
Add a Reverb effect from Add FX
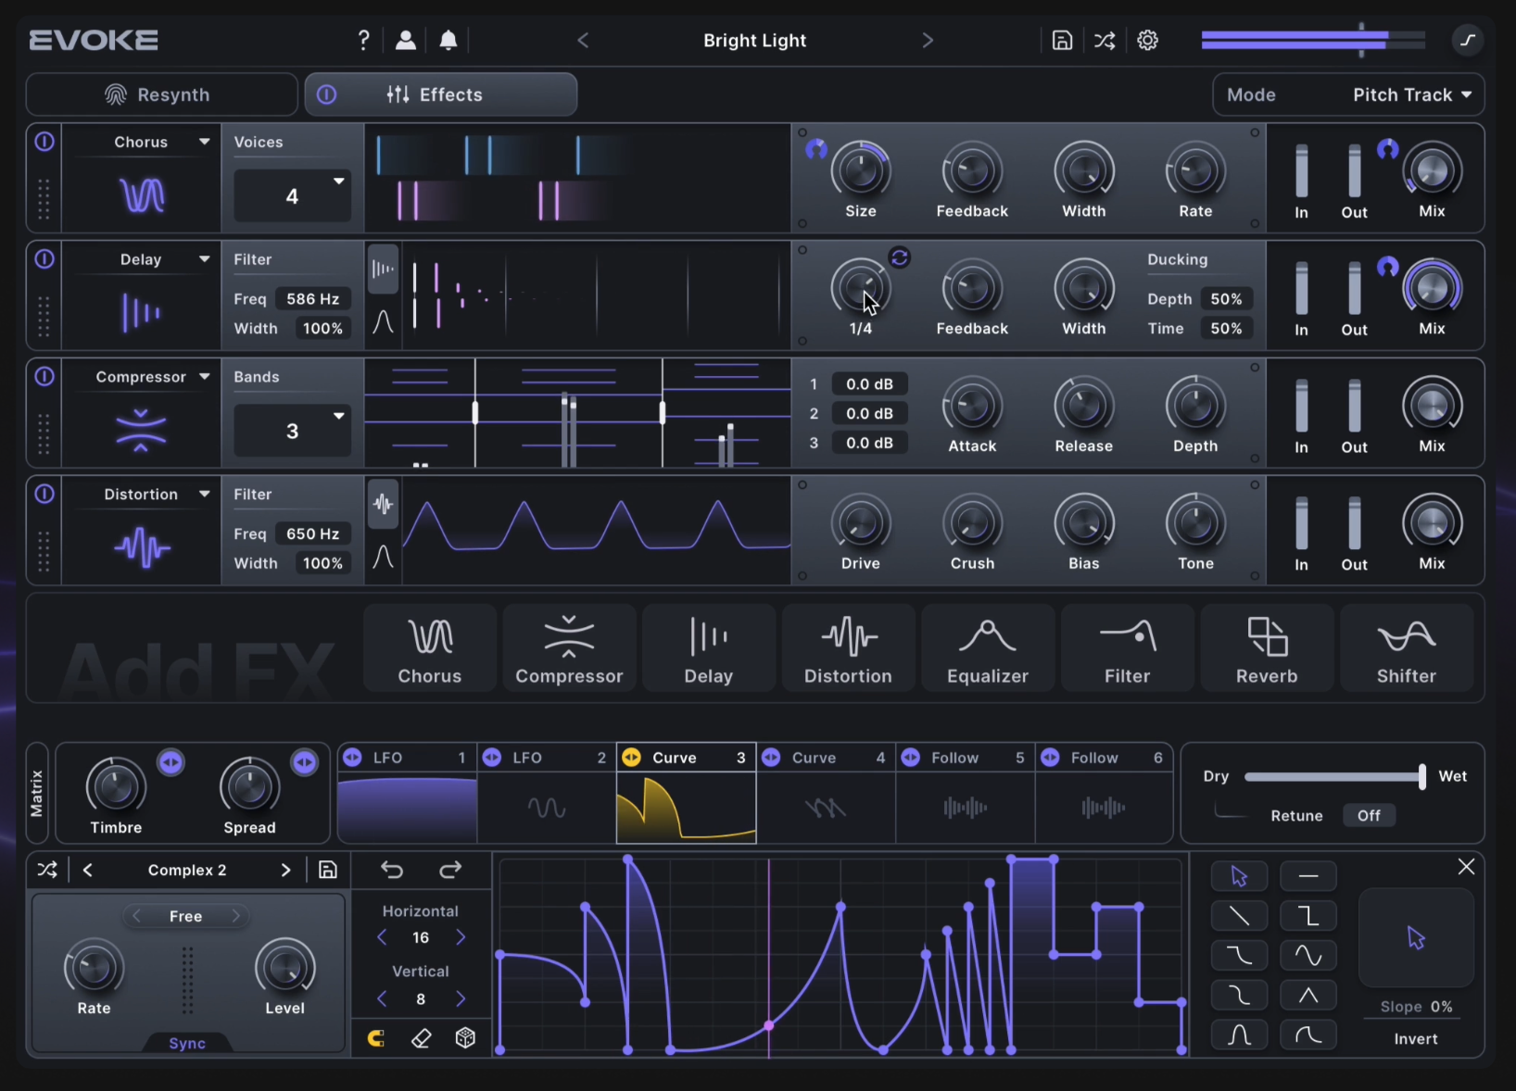(x=1266, y=649)
